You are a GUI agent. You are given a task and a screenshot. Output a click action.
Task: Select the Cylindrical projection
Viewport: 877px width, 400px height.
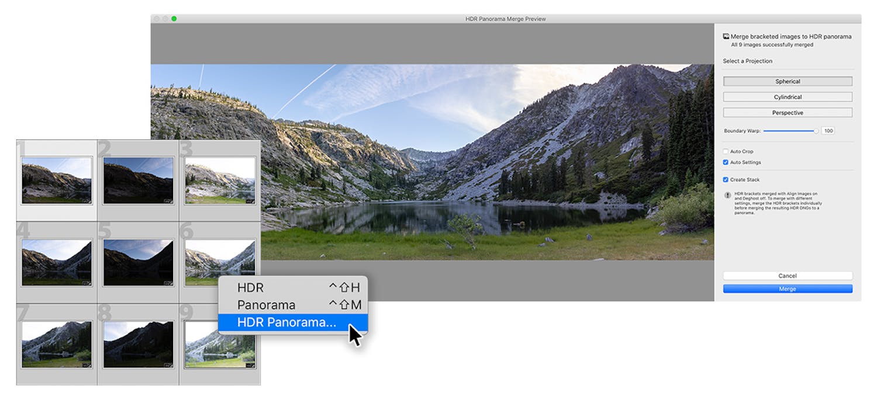pyautogui.click(x=788, y=97)
